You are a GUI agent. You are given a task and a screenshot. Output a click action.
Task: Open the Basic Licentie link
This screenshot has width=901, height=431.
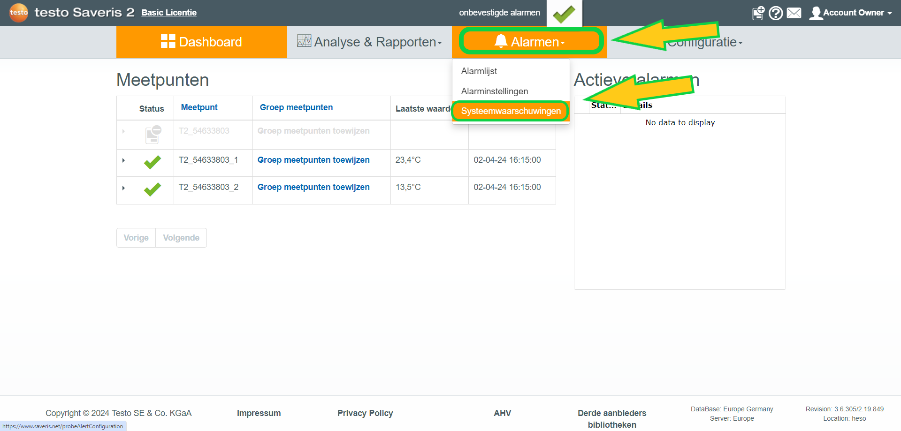pos(169,13)
